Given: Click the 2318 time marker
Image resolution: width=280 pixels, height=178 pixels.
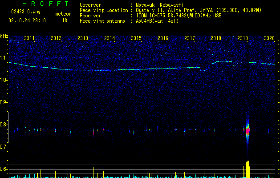Looking at the screenshot, I should (216, 38).
